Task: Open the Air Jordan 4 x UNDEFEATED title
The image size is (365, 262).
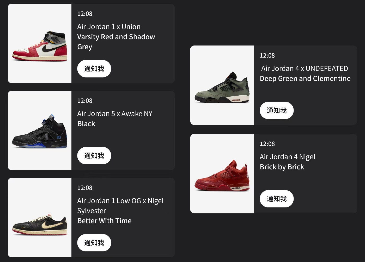Action: 305,68
